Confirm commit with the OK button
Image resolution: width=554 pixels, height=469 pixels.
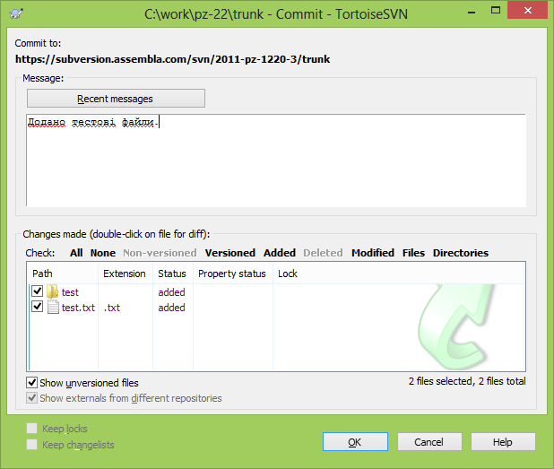point(355,442)
